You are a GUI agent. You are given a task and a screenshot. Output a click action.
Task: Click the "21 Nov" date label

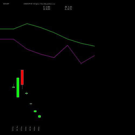click(x=13, y=129)
